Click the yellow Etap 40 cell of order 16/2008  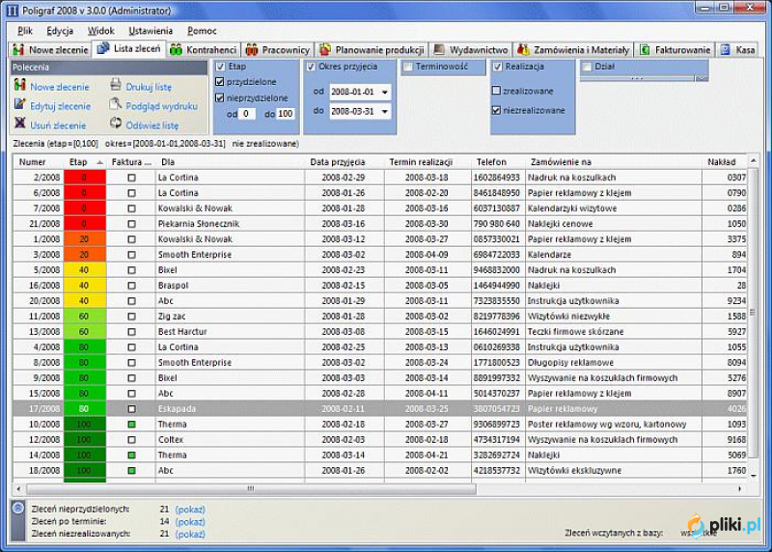tap(85, 285)
